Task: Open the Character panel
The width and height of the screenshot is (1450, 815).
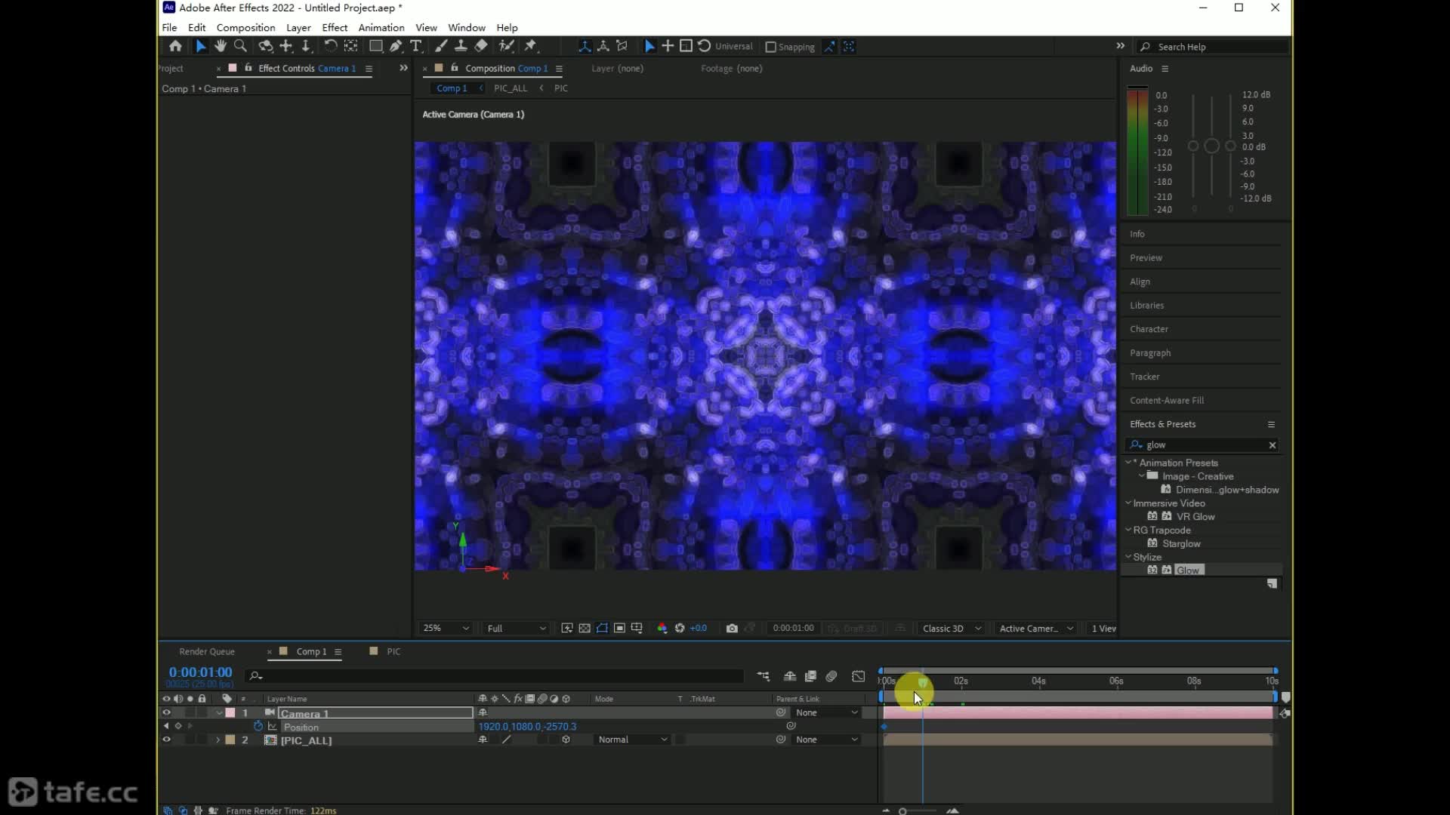Action: 1149,329
